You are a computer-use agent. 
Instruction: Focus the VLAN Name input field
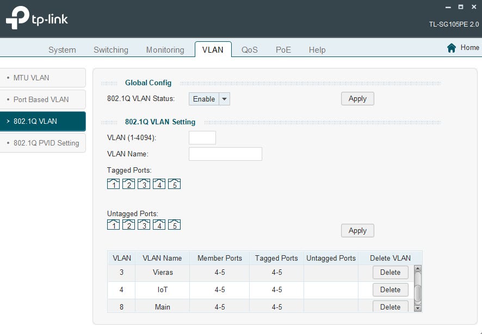[x=225, y=154]
